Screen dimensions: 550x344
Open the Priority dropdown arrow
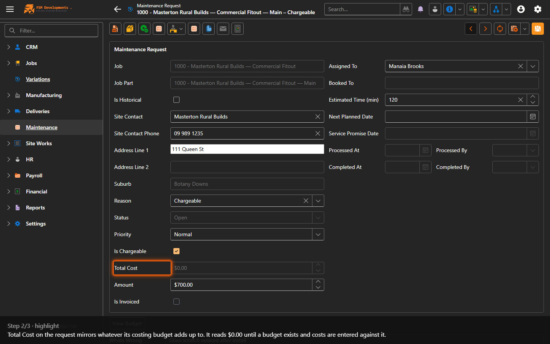(318, 234)
